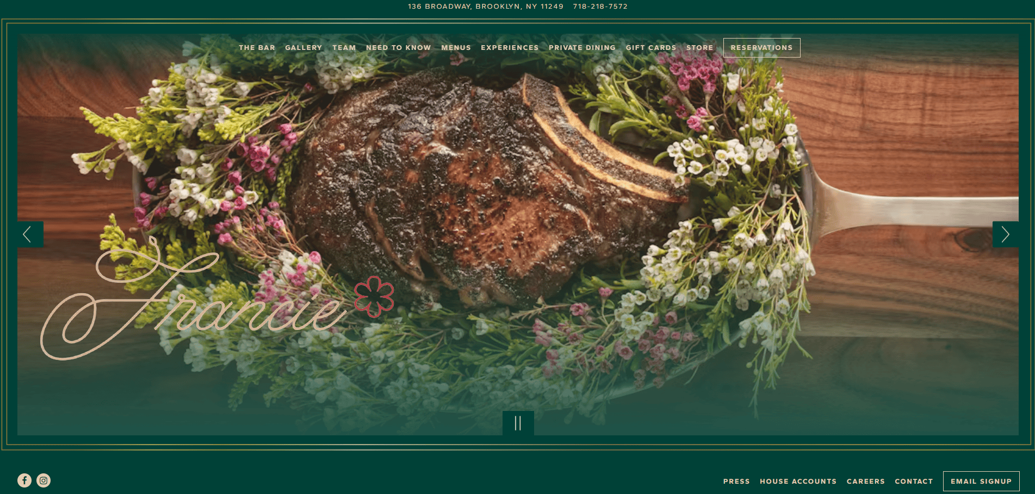
Task: Go to the previous carousel slide
Action: (29, 234)
